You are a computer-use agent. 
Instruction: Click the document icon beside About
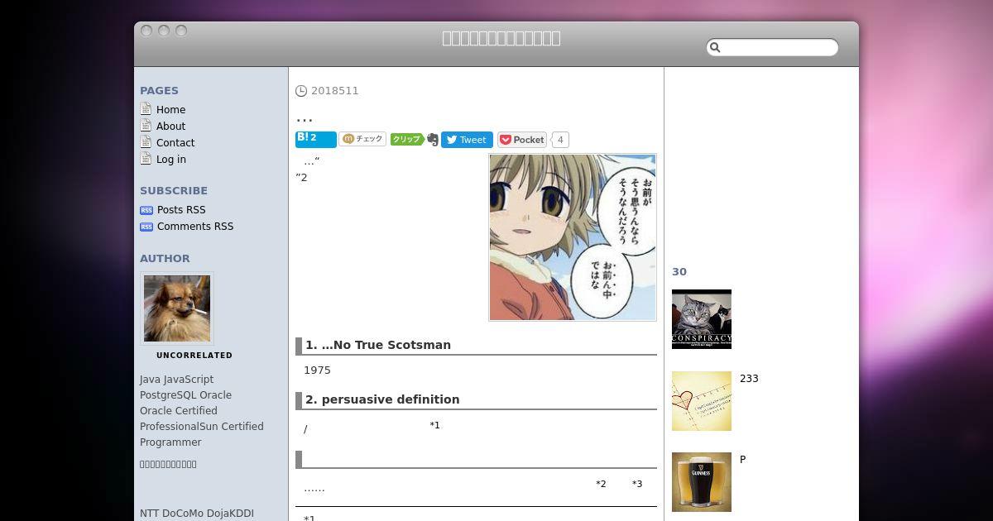click(146, 126)
